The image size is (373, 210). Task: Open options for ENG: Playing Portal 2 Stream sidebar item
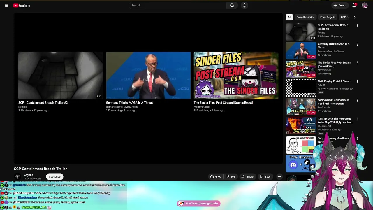click(357, 81)
